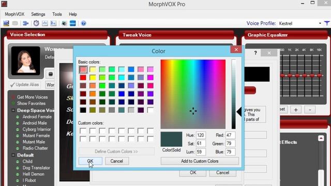The image size is (331, 186).
Task: Collapse the Default voices group
Action: coord(13,155)
